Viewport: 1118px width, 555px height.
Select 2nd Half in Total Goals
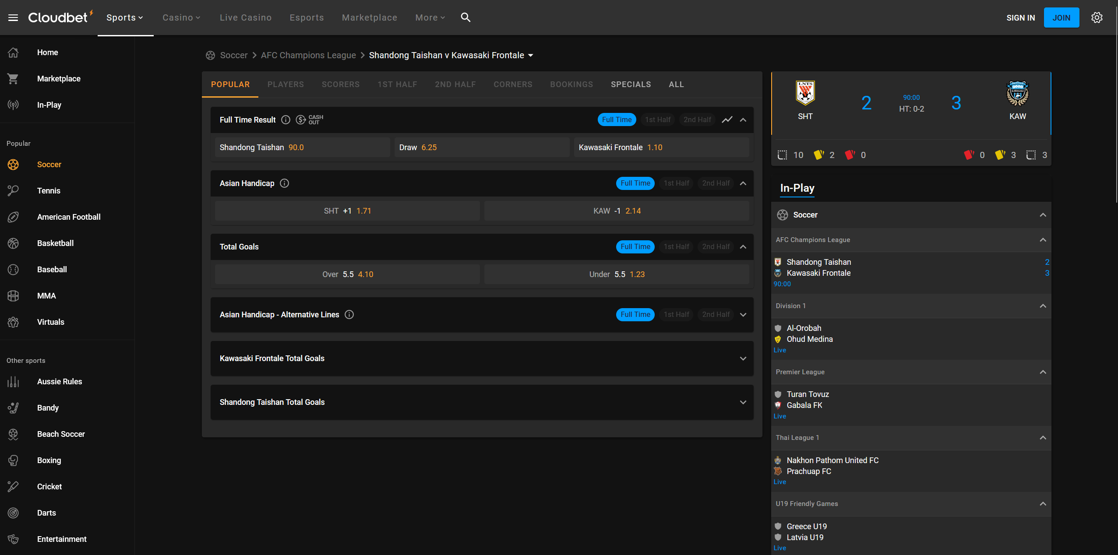[x=716, y=247]
